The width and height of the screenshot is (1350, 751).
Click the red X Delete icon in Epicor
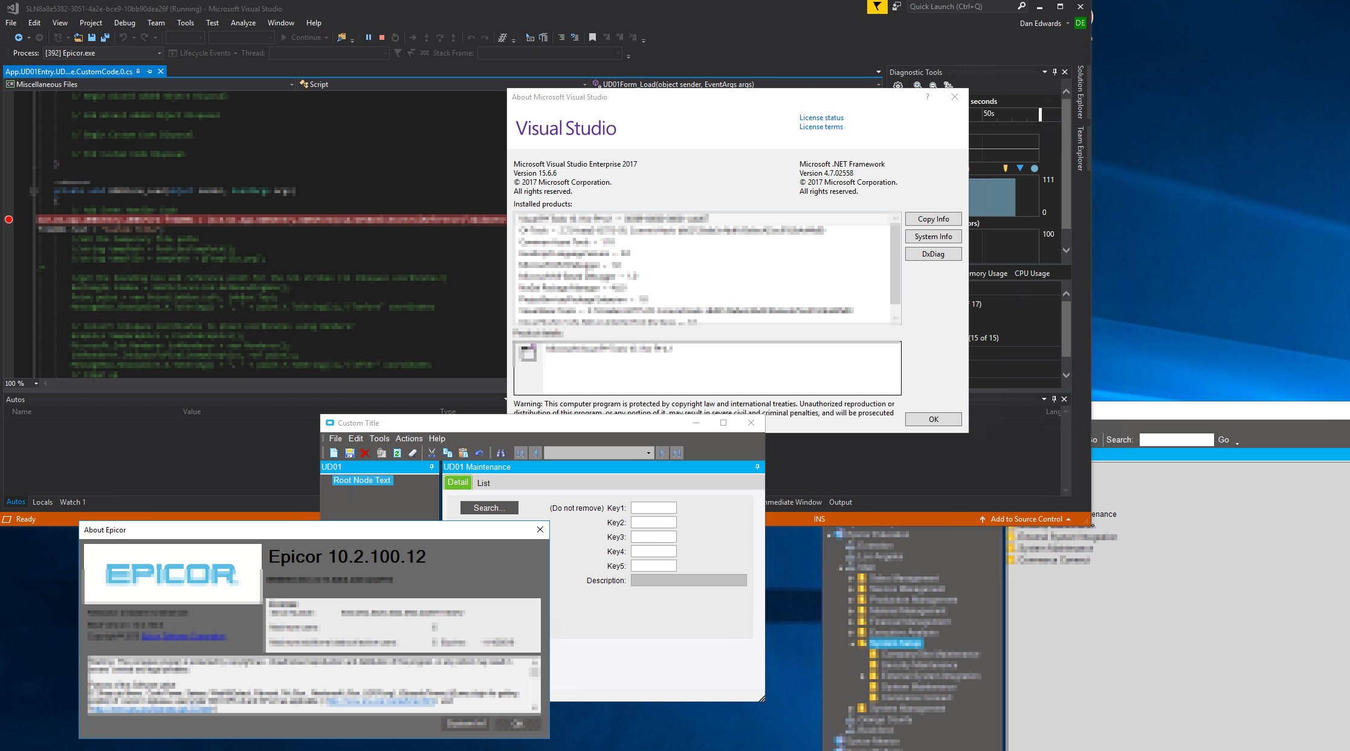point(365,453)
